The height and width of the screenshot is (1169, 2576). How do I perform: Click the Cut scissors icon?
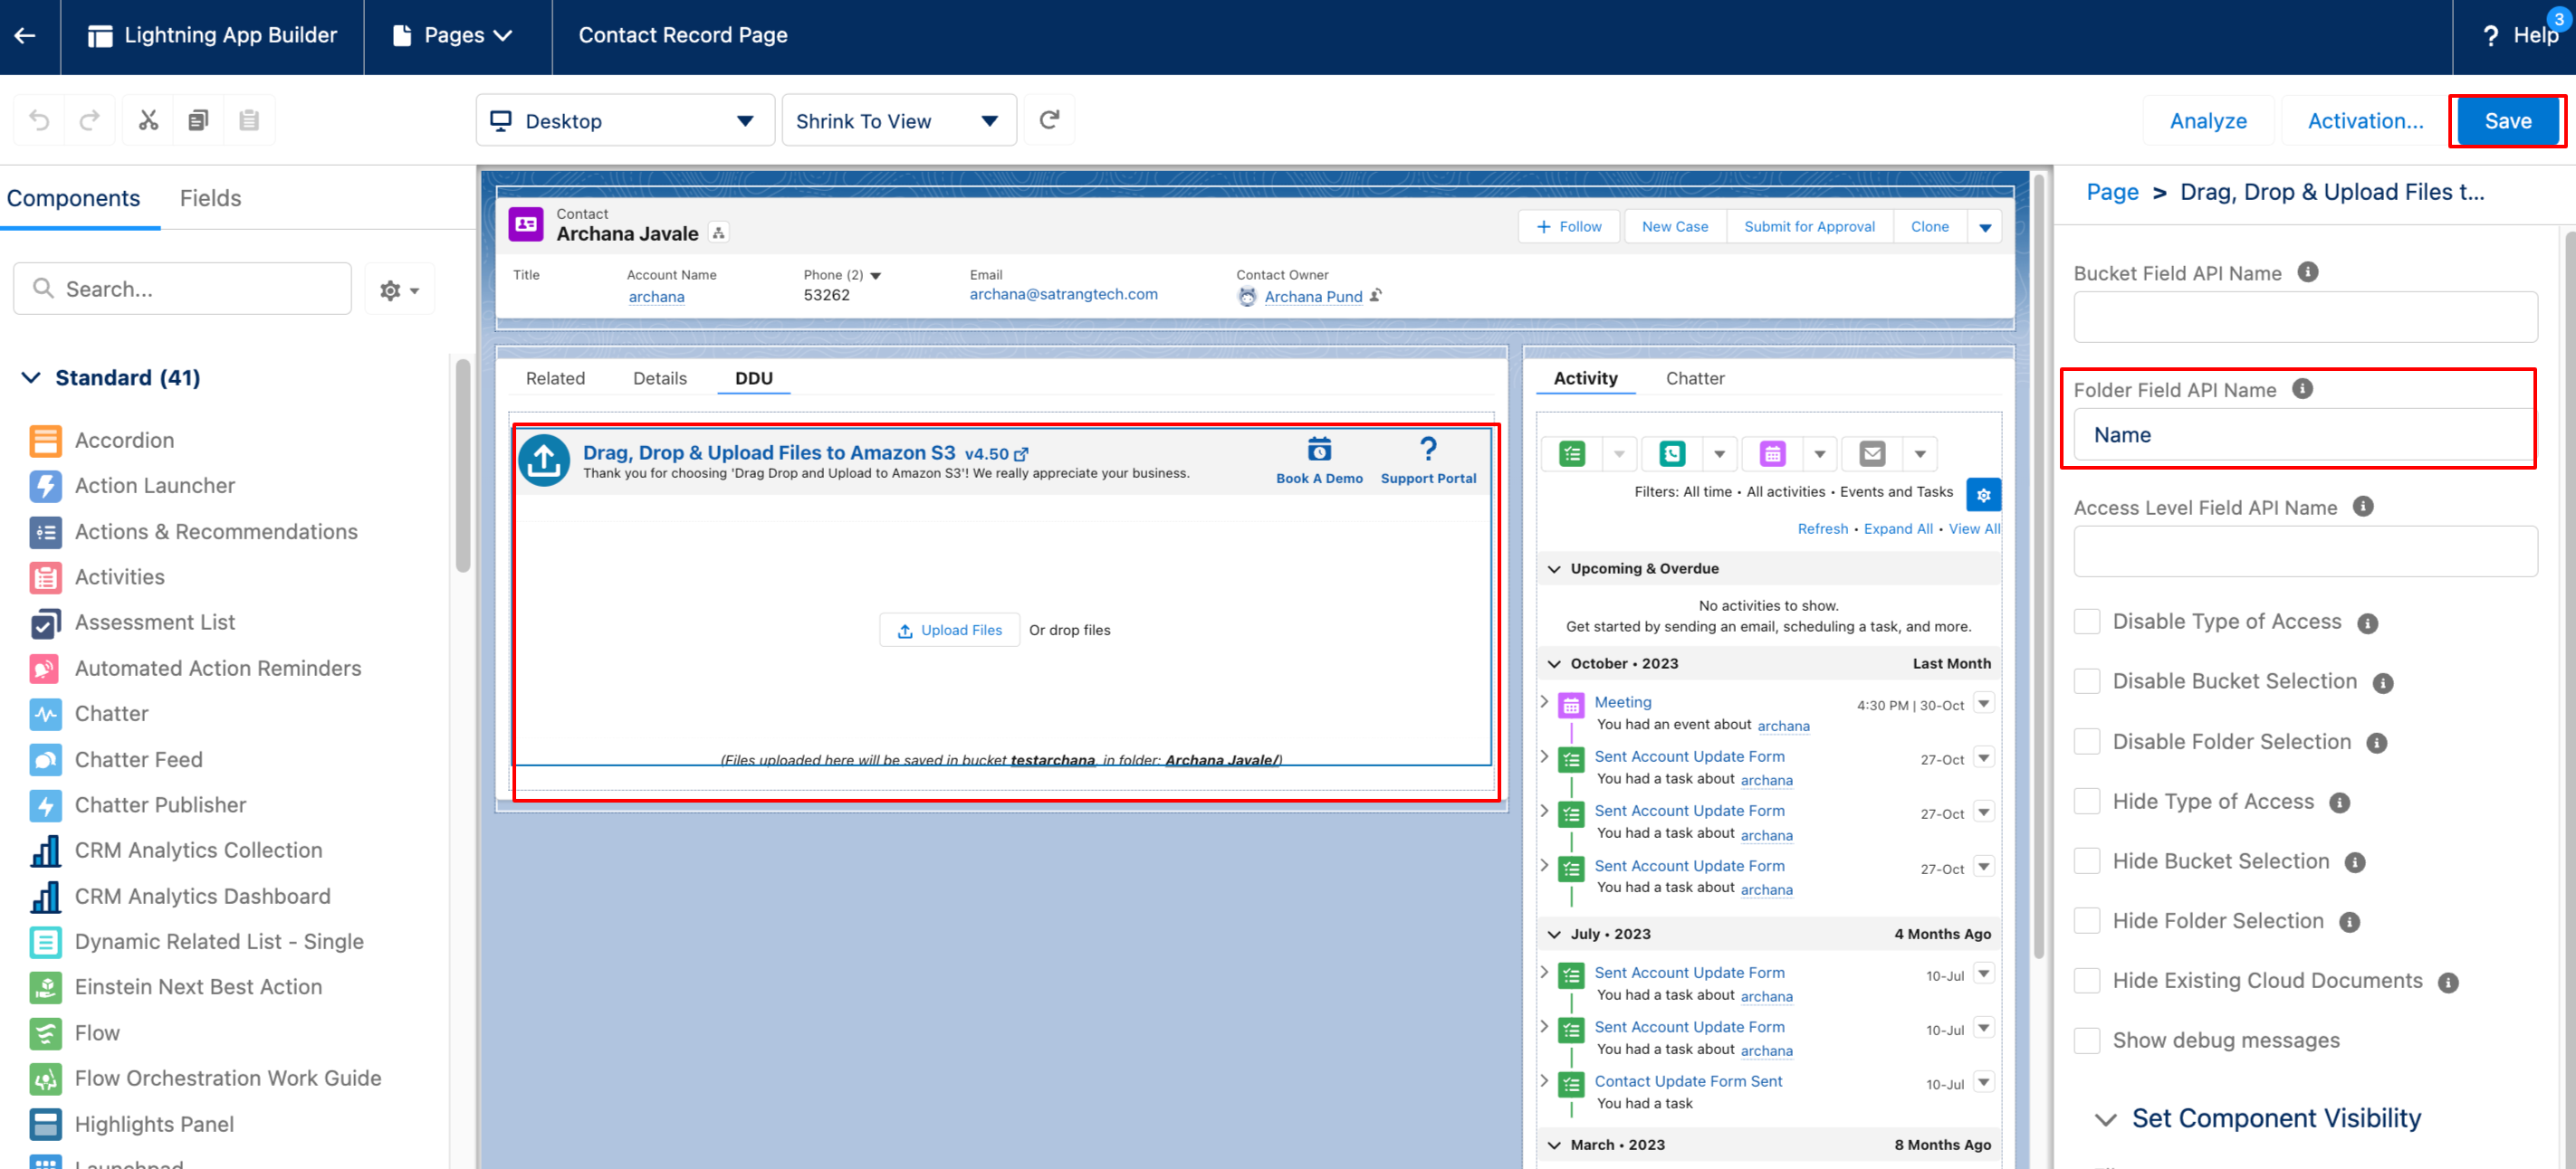click(148, 121)
